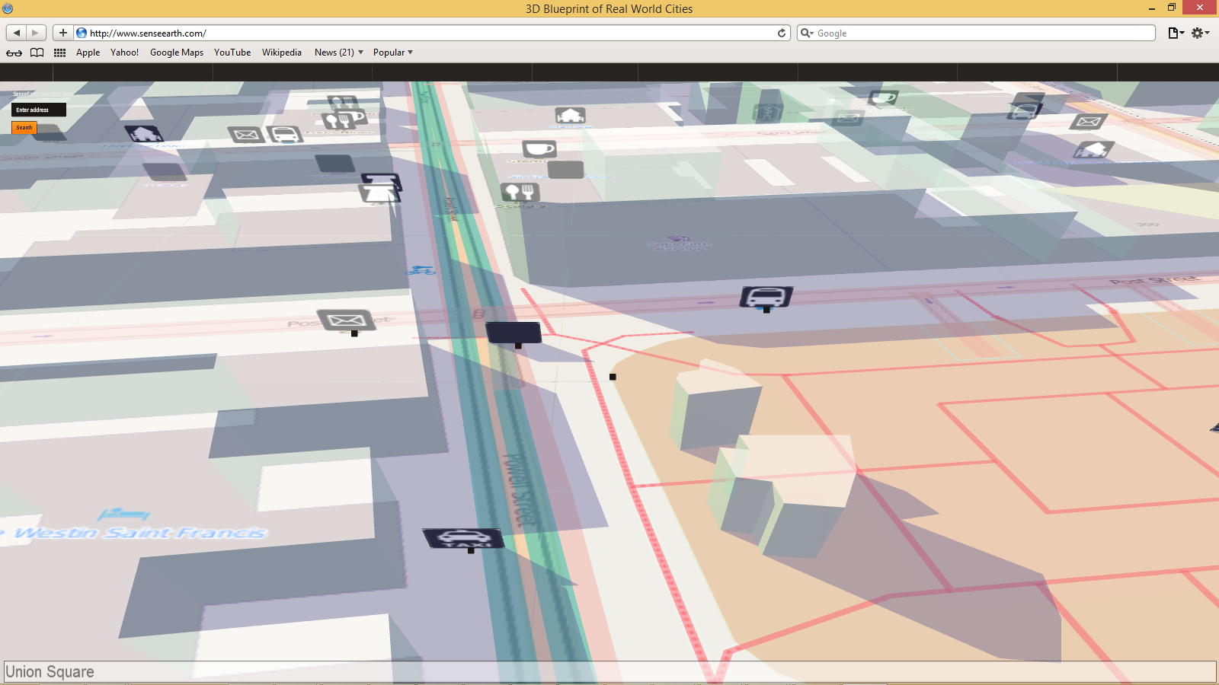Viewport: 1219px width, 685px height.
Task: Select the large bus stop marker on Post Street
Action: point(766,297)
